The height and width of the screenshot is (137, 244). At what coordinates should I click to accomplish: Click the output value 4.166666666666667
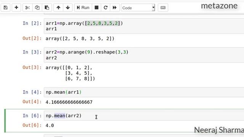(69, 102)
